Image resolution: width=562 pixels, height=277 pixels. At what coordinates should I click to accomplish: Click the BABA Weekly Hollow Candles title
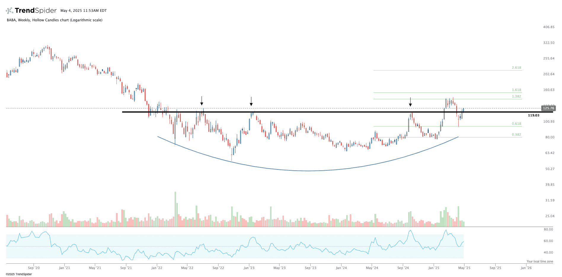click(55, 20)
